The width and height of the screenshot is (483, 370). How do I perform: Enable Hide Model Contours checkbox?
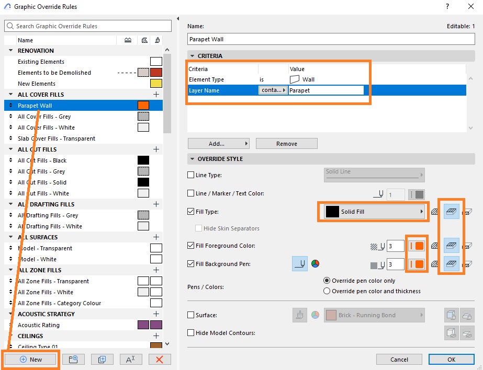[190, 333]
